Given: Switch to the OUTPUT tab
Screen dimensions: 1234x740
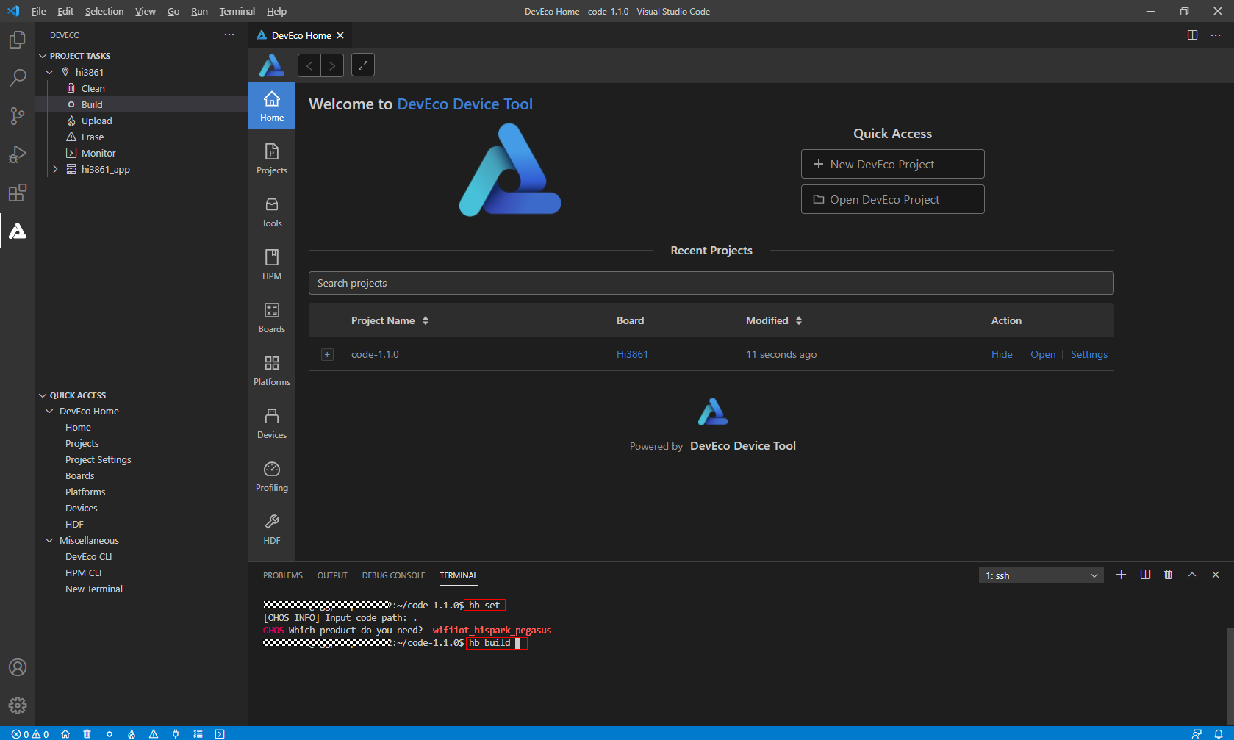Looking at the screenshot, I should 332,575.
